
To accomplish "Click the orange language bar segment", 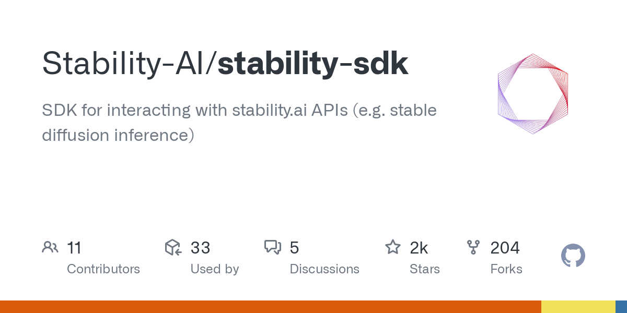I will point(270,307).
